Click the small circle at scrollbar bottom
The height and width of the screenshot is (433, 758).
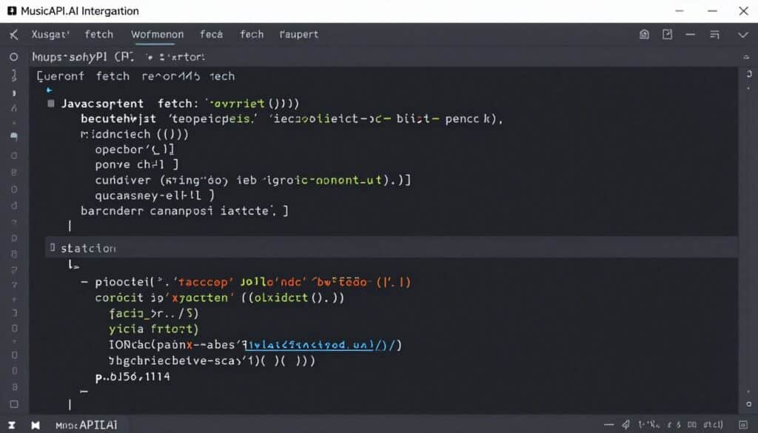point(749,404)
